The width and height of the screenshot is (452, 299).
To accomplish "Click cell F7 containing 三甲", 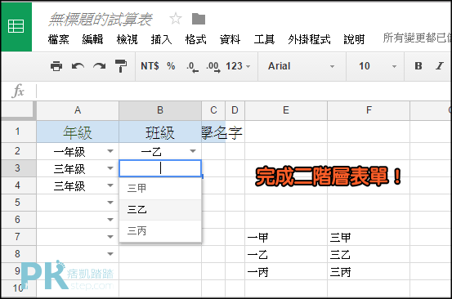I will click(369, 237).
